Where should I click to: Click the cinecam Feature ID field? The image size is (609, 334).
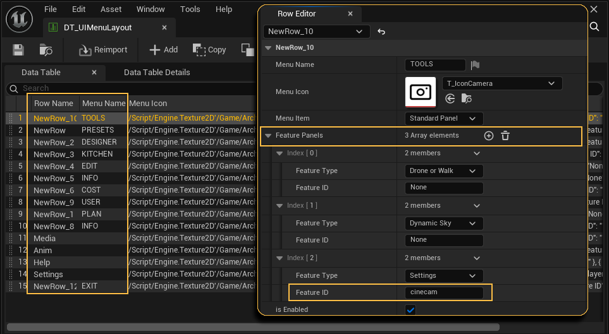(x=444, y=292)
